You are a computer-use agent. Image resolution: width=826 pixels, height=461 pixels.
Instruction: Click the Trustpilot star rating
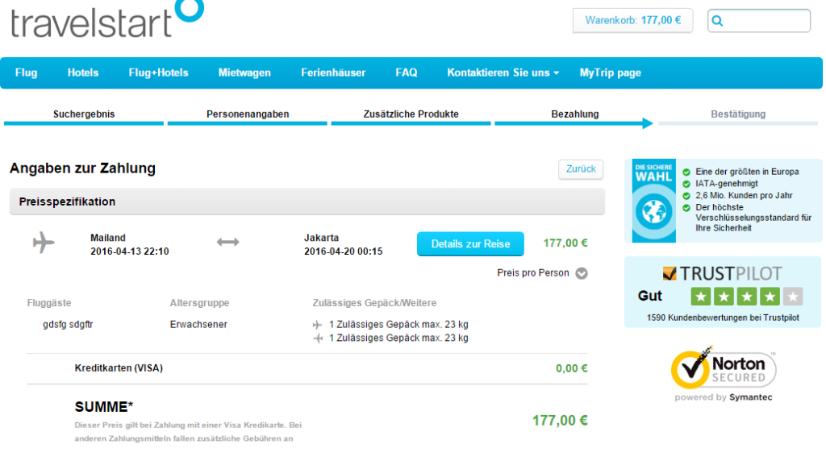(746, 297)
